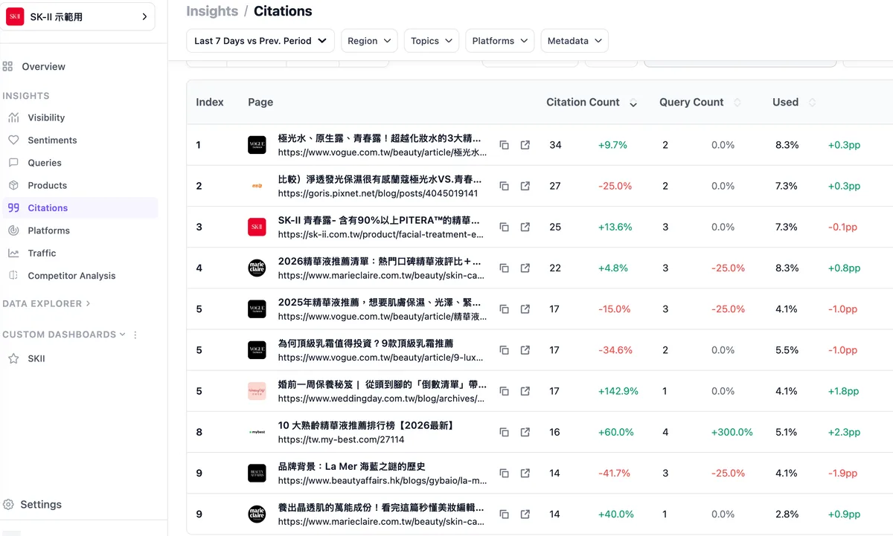The height and width of the screenshot is (536, 893).
Task: Open the La Mer beautyaffairs page externally
Action: (x=525, y=473)
